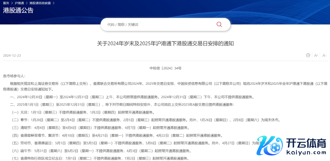Open the 服务 breadcrumb link
Screen dimensions: 330x161
tap(6, 3)
